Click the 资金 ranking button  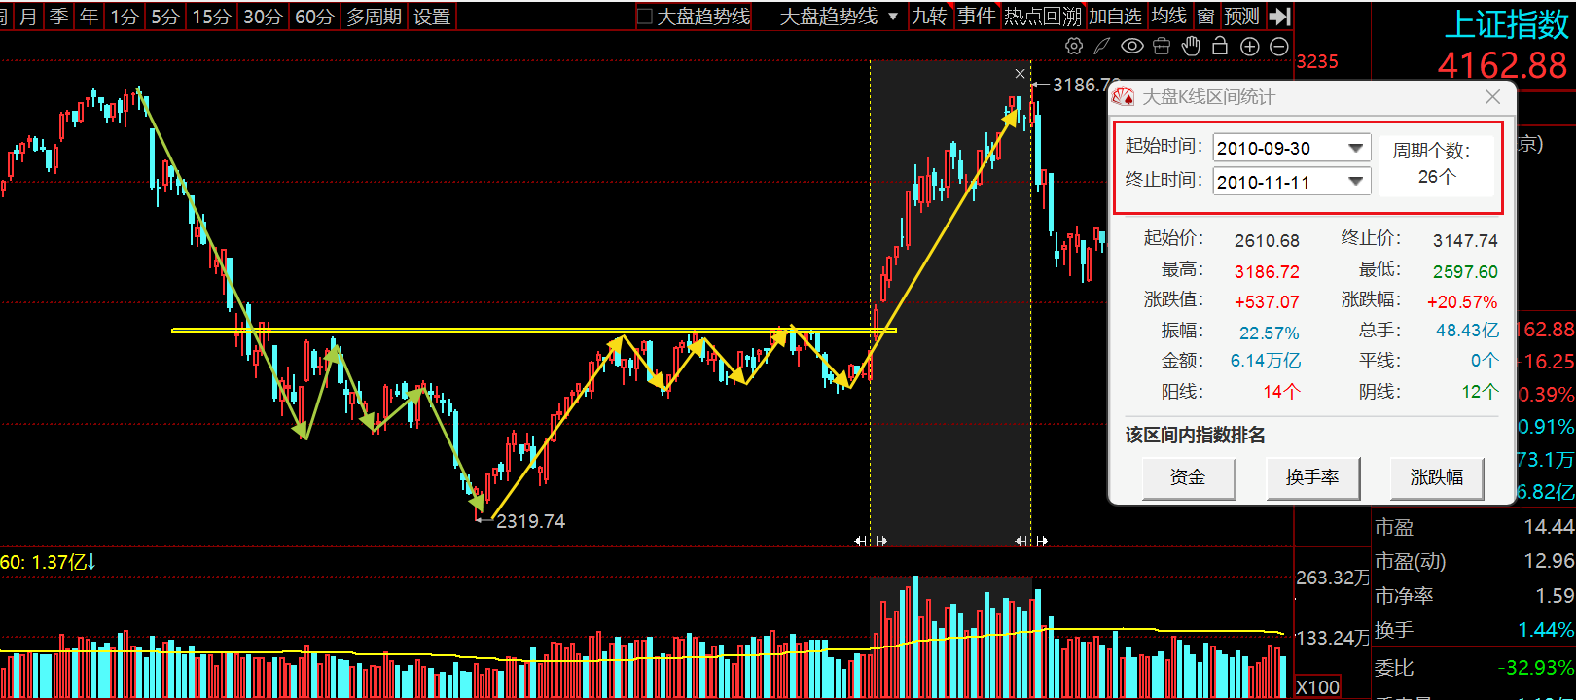[1188, 477]
